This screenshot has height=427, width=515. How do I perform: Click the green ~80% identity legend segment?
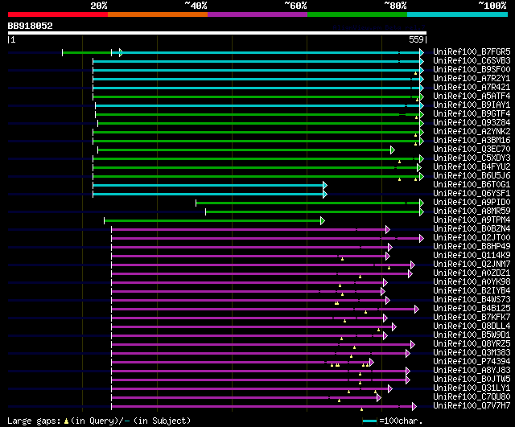point(357,14)
